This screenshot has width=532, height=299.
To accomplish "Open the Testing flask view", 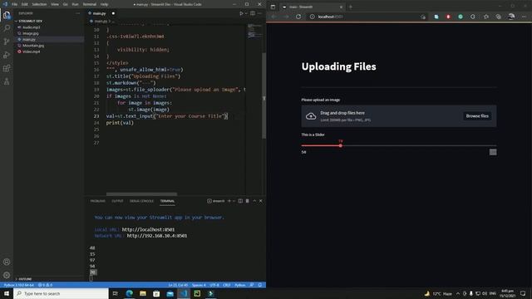I will (7, 81).
